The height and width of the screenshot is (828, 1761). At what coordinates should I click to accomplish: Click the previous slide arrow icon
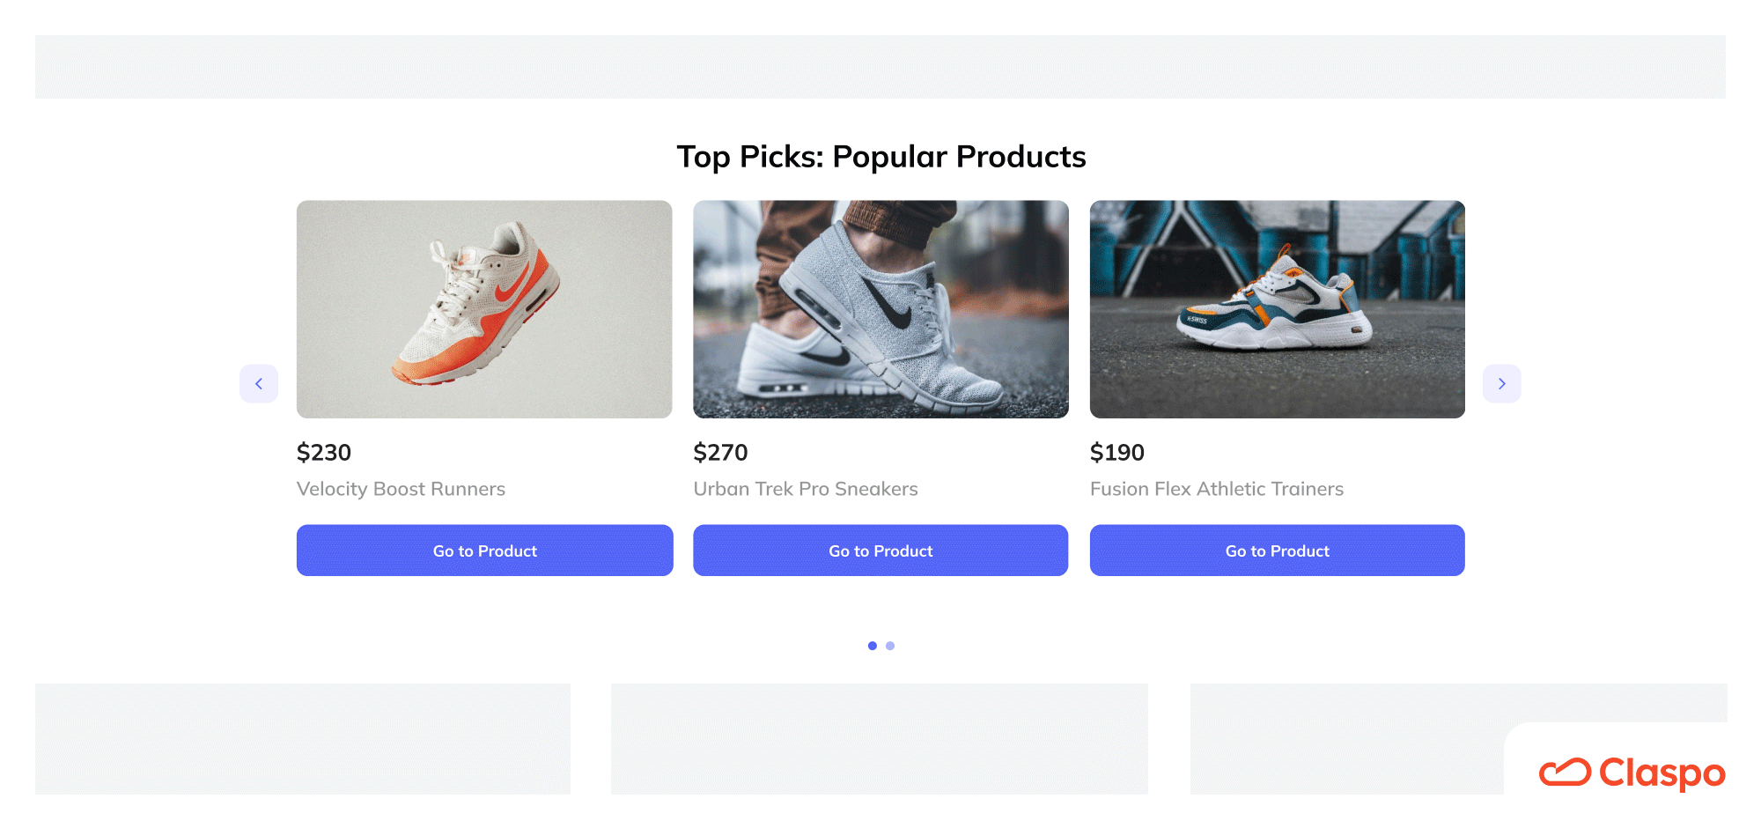259,383
